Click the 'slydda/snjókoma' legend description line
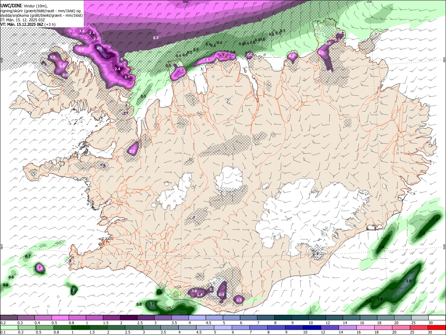The image size is (446, 335). click(41, 15)
